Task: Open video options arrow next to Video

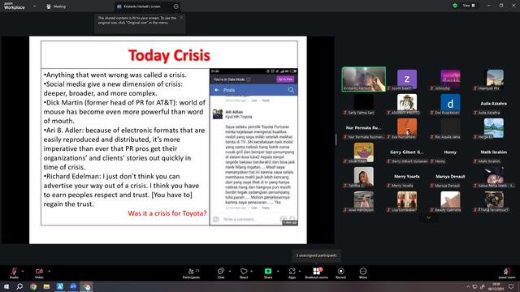Action: click(49, 271)
